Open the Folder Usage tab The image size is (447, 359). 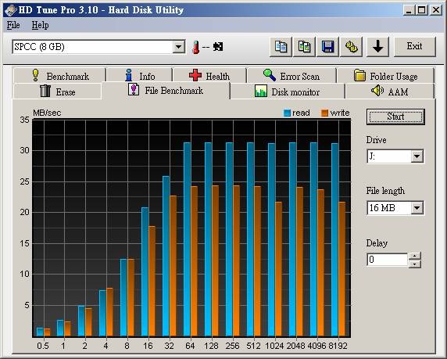(385, 76)
